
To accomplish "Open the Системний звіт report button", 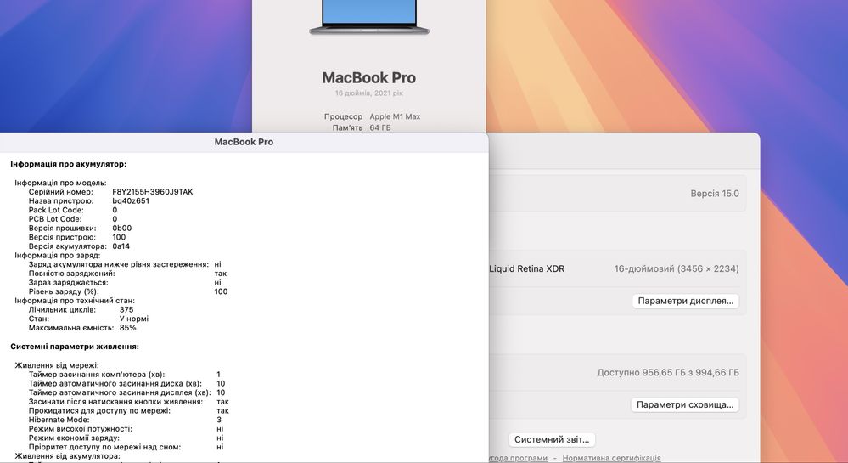I will (x=552, y=440).
